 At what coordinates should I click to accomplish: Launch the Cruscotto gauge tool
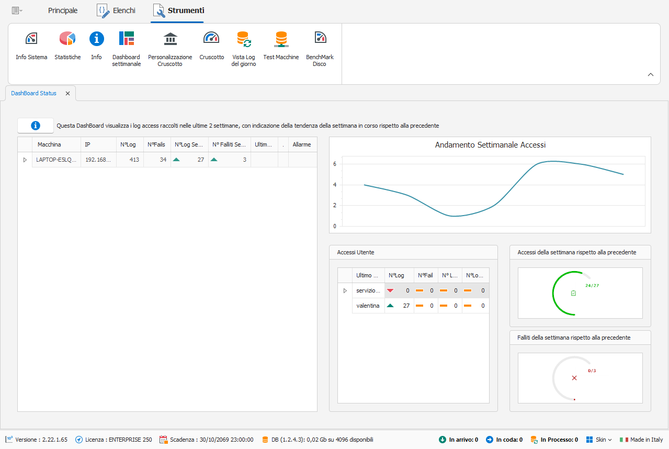[211, 46]
